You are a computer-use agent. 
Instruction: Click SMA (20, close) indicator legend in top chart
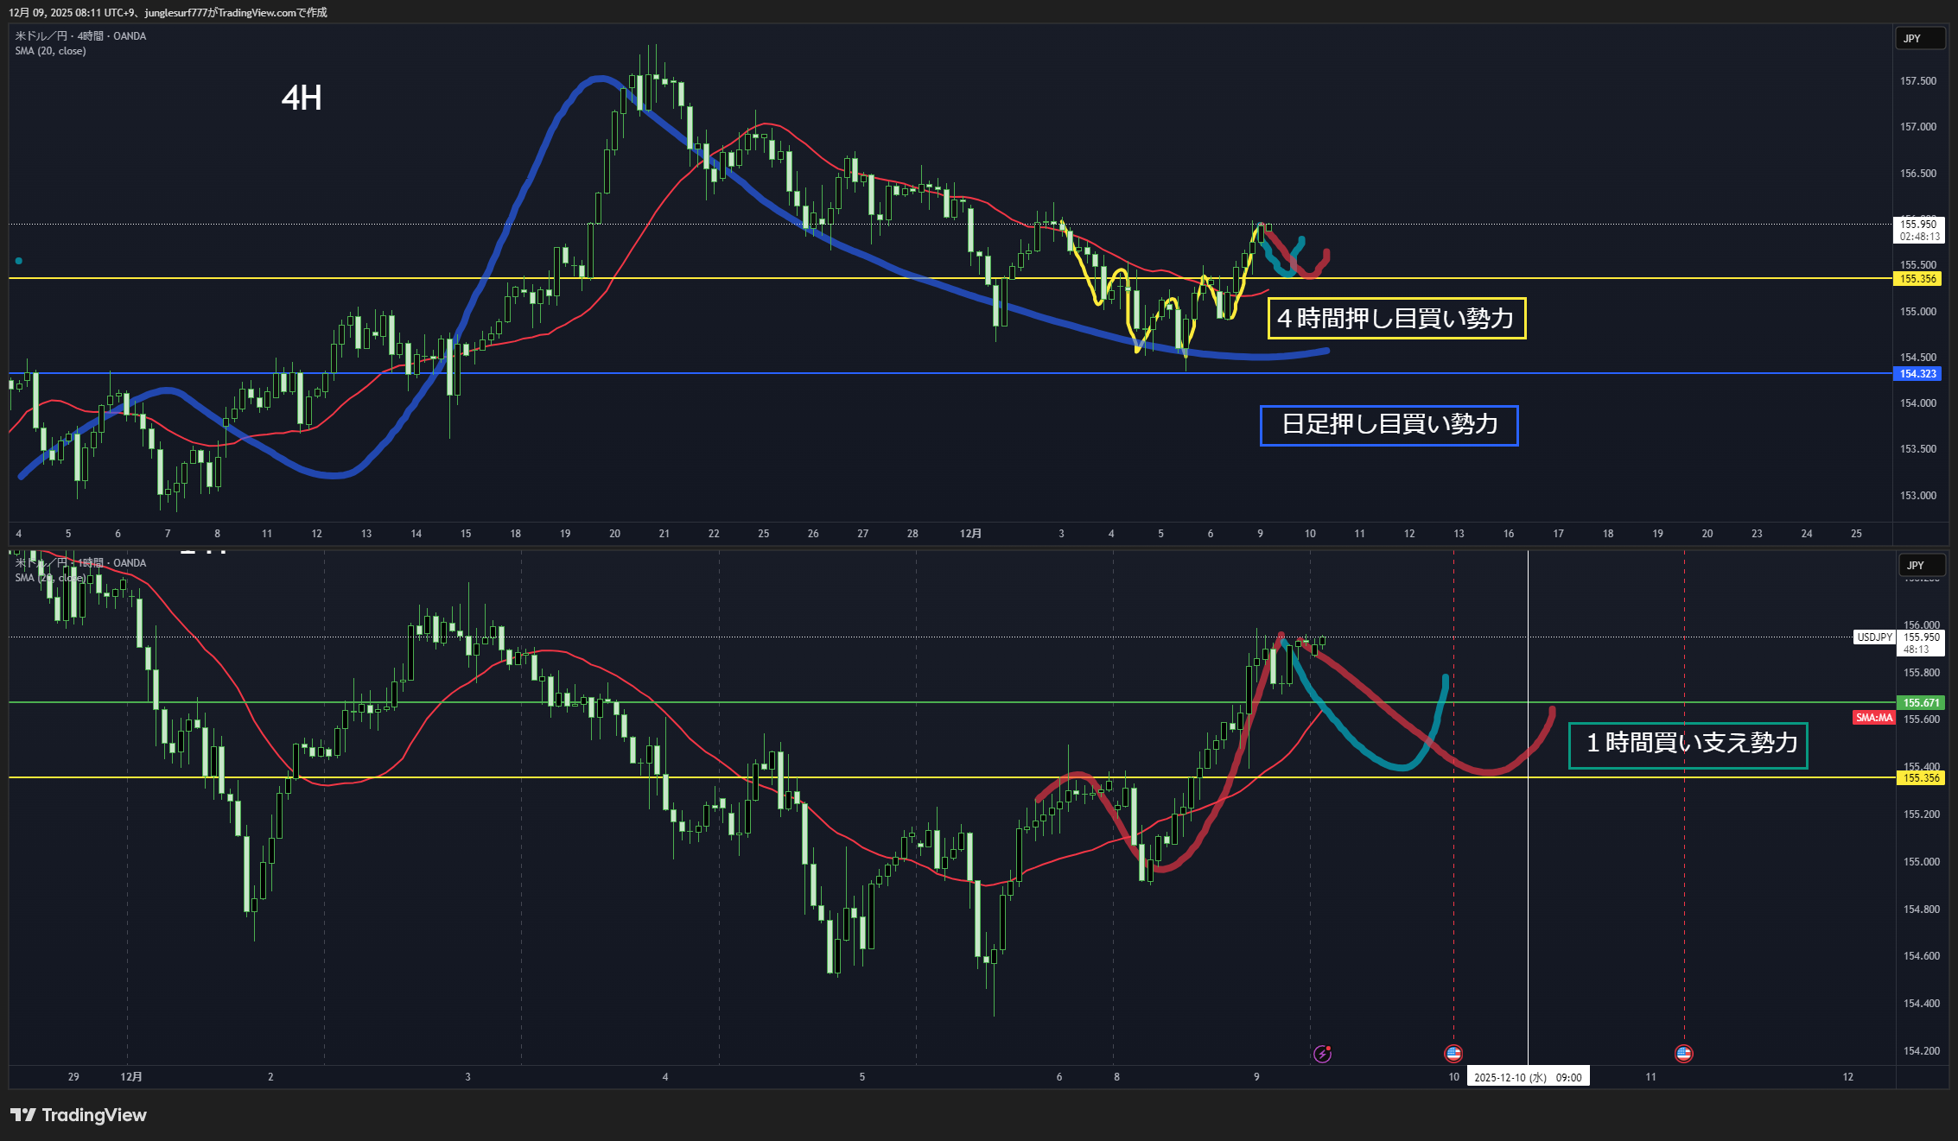pos(50,51)
